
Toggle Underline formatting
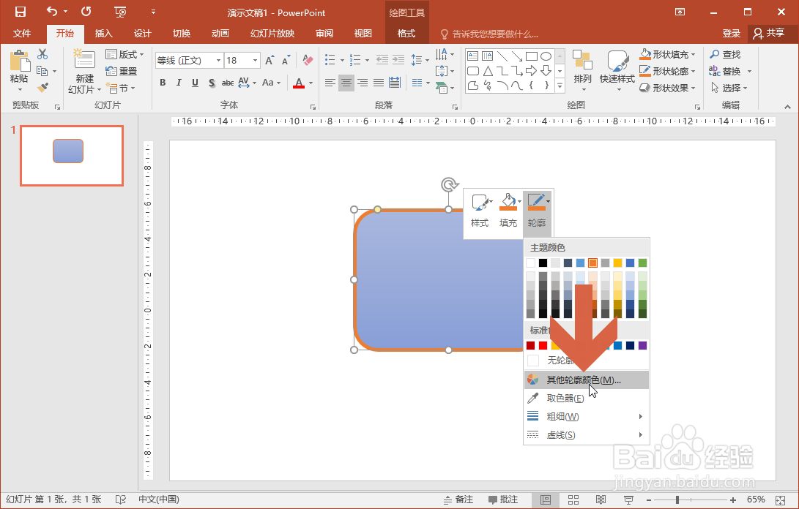click(195, 83)
